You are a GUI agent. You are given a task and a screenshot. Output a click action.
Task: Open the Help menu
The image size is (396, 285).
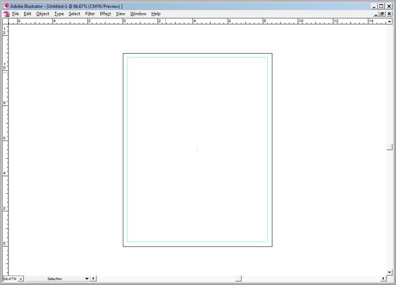[x=156, y=14]
